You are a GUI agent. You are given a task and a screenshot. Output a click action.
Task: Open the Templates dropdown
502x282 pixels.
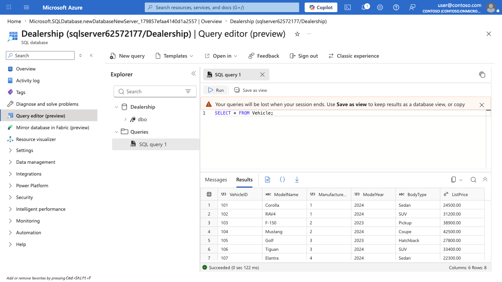click(x=174, y=56)
